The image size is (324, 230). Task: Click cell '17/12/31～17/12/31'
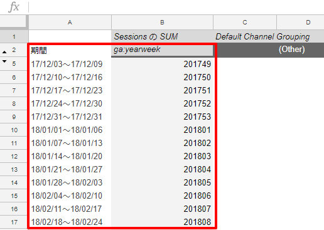click(70, 117)
